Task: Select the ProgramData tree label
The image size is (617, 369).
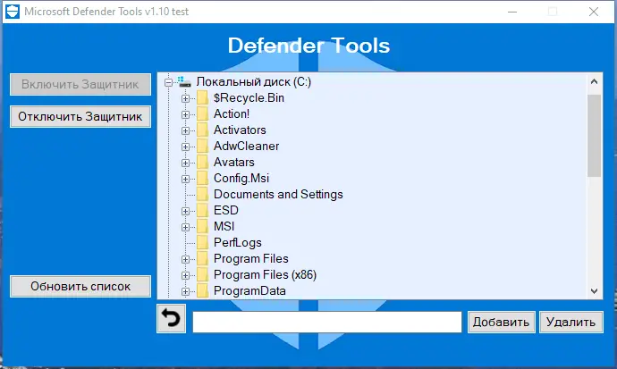Action: (x=249, y=291)
